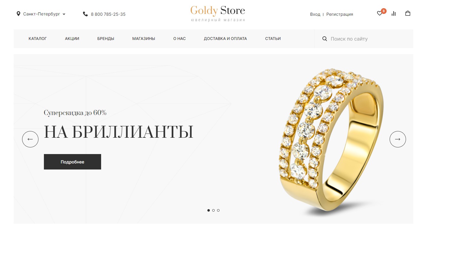Image resolution: width=452 pixels, height=260 pixels.
Task: Click the search magnifier icon
Action: tap(325, 39)
